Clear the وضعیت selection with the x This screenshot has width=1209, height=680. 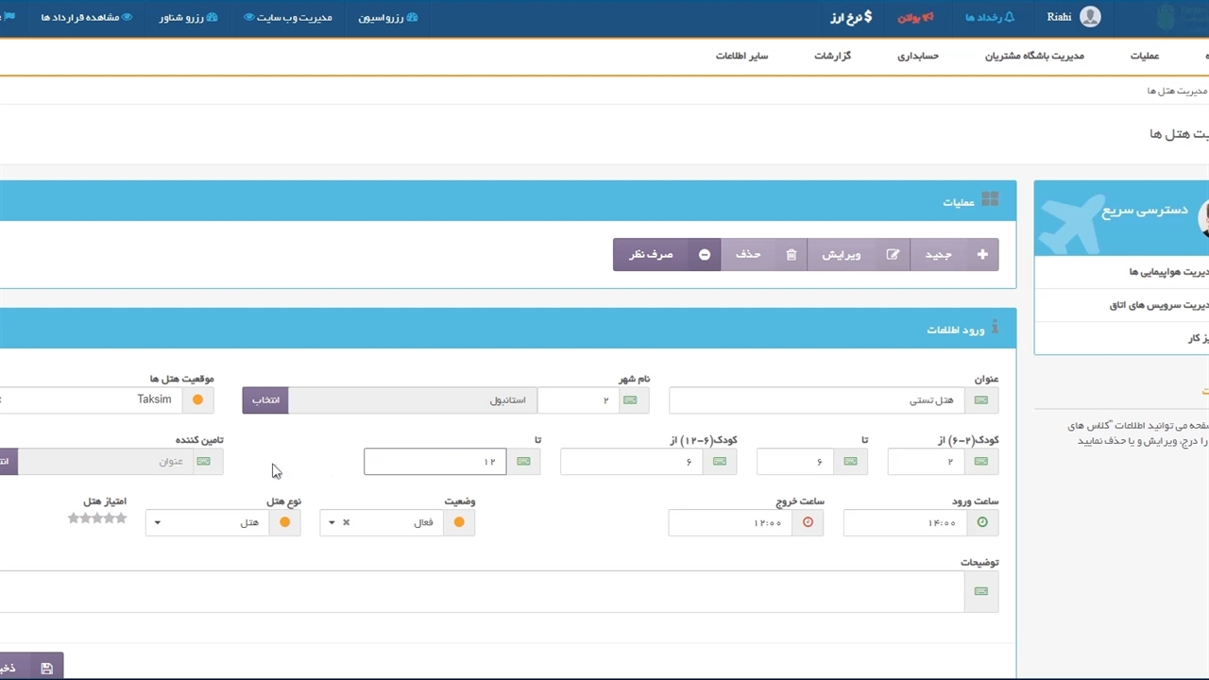(x=346, y=522)
